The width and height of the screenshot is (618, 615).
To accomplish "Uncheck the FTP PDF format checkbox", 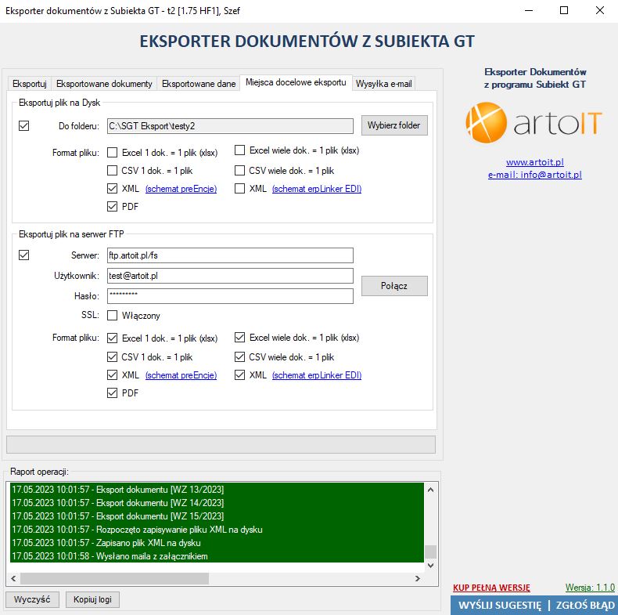I will point(113,393).
